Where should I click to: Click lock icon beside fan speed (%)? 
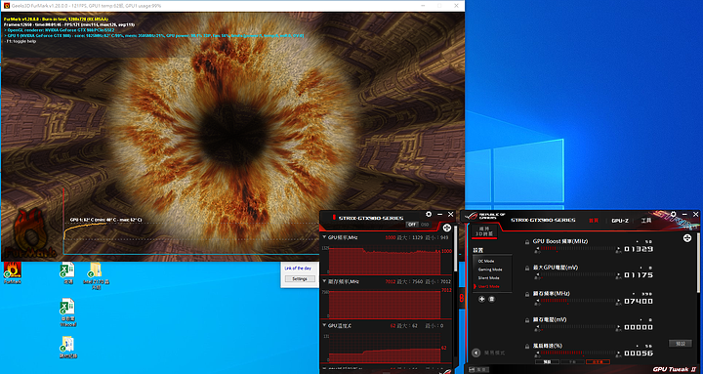pyautogui.click(x=527, y=346)
